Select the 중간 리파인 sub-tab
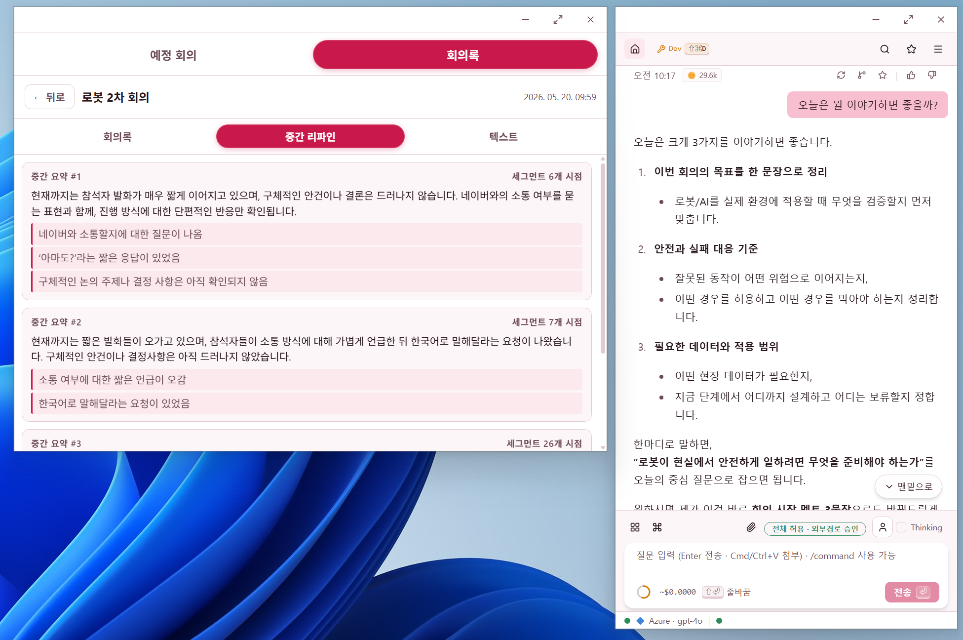963x640 pixels. click(310, 136)
